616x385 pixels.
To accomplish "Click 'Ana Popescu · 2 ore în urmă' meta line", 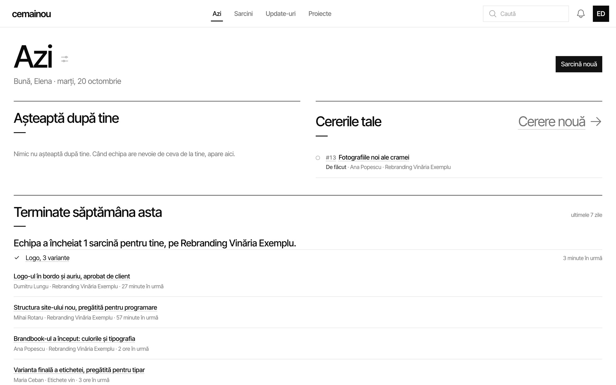I will pyautogui.click(x=81, y=349).
